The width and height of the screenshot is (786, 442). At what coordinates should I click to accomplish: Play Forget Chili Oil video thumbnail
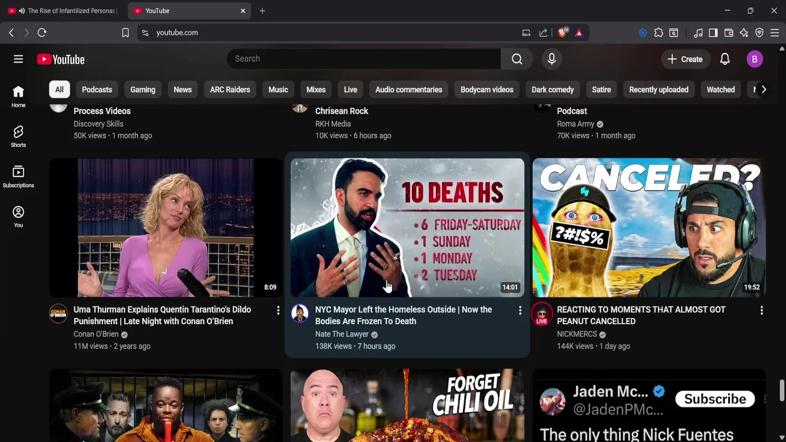click(x=407, y=405)
